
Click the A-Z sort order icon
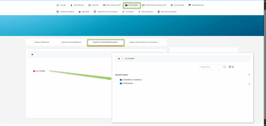(x=233, y=67)
